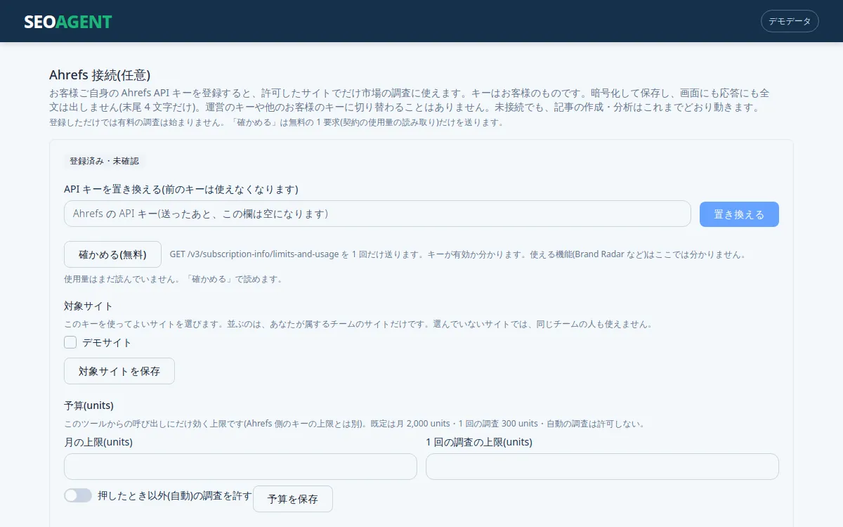Click the デモサイト checkbox label text
Image resolution: width=843 pixels, height=527 pixels.
click(x=107, y=342)
